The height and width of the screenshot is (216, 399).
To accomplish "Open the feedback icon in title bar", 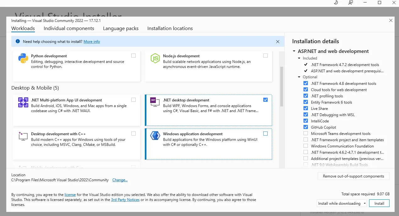I will pyautogui.click(x=351, y=3).
